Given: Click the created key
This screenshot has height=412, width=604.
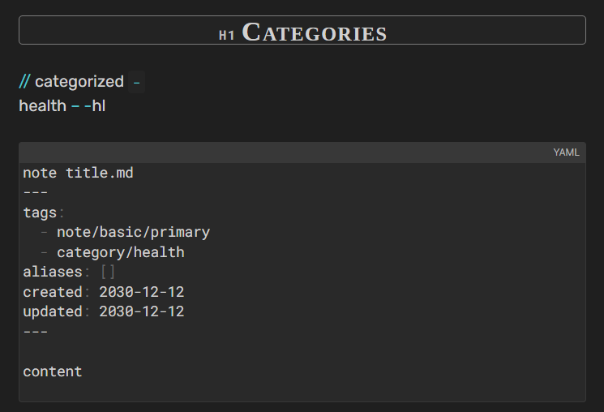Looking at the screenshot, I should (x=52, y=292).
